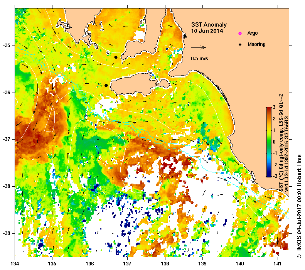Click latitude label -35
The height and width of the screenshot is (270, 305).
(x=7, y=46)
